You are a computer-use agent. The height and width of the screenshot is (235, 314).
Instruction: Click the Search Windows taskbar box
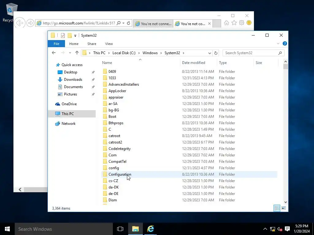pyautogui.click(x=64, y=229)
